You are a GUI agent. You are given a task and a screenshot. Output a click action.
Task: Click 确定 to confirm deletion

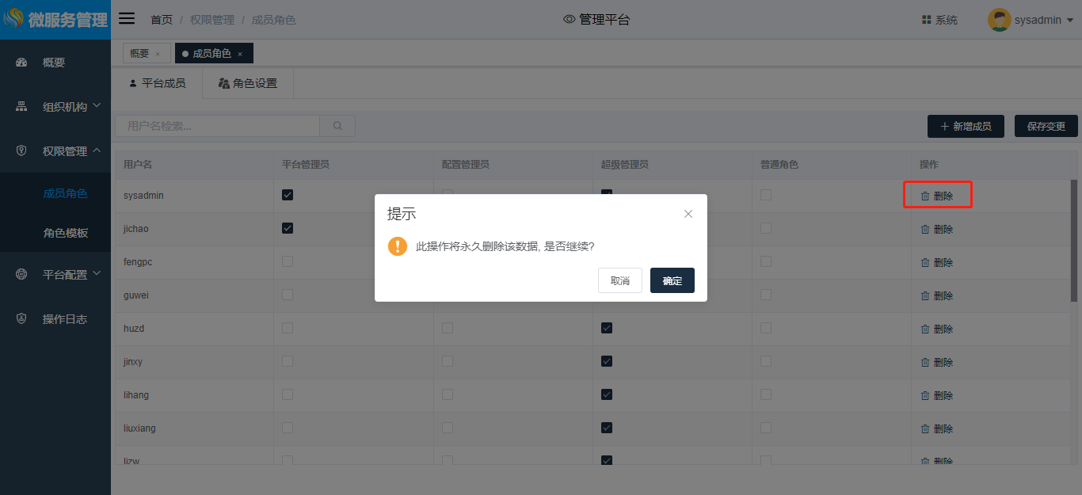pos(672,280)
